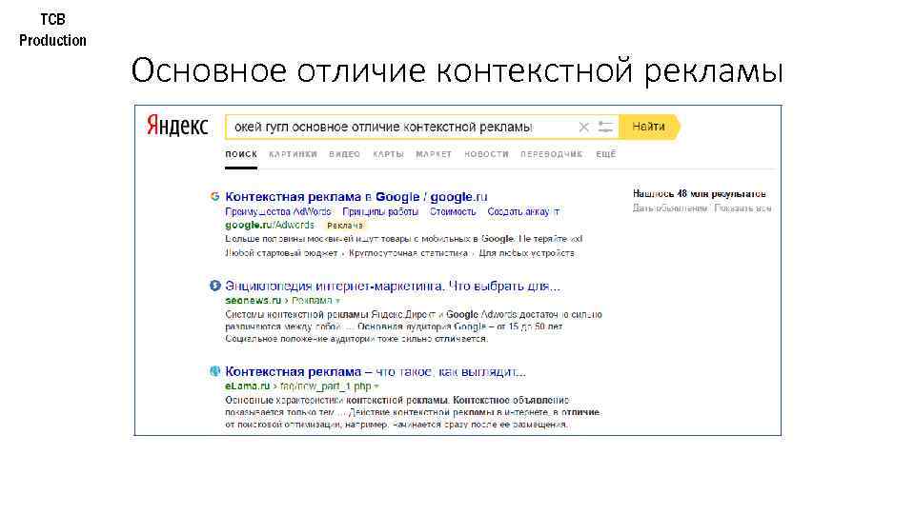Click the seonews favicon icon
915x514 pixels.
click(x=214, y=286)
